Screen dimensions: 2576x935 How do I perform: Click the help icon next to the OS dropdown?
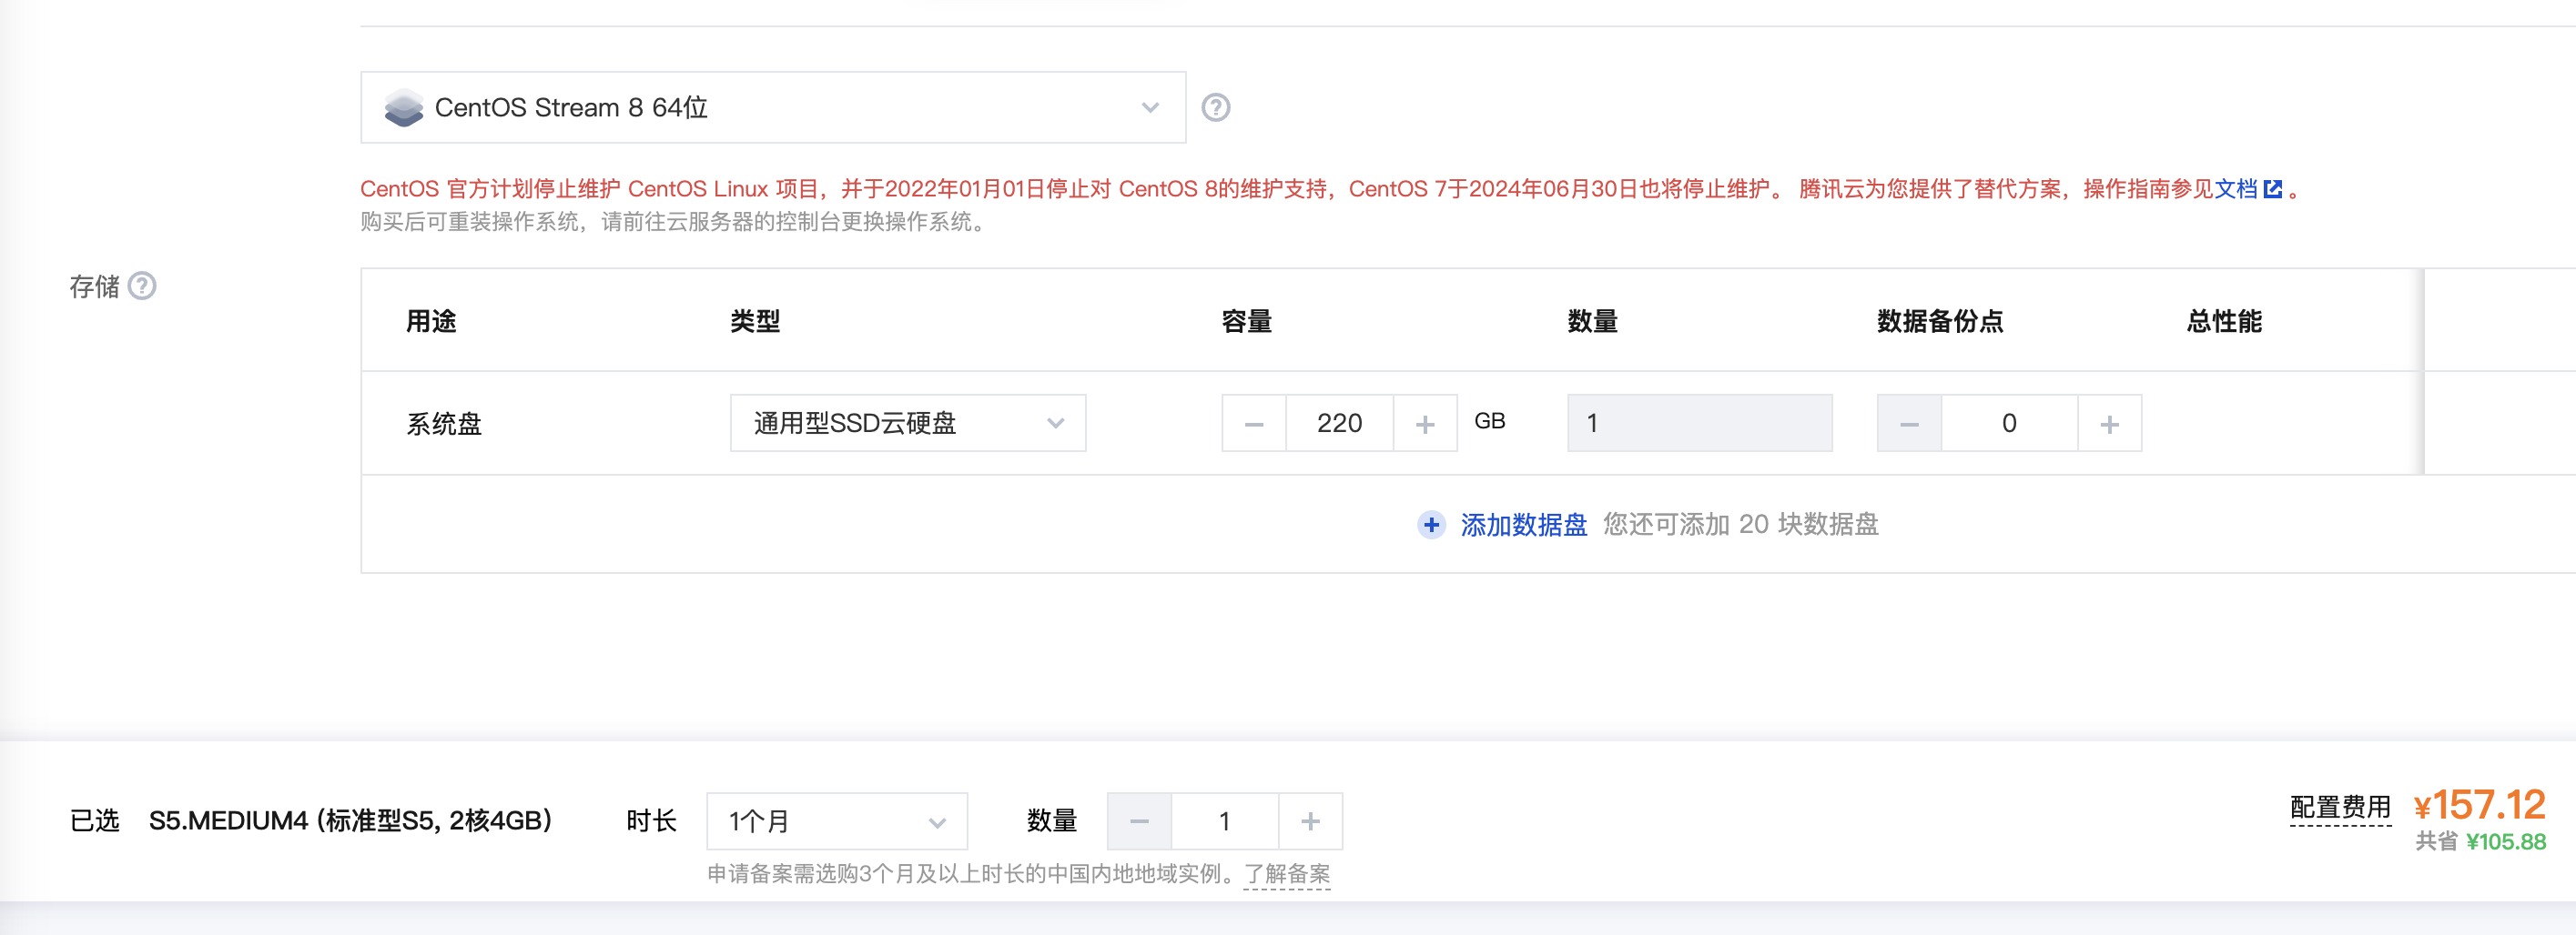[x=1218, y=107]
